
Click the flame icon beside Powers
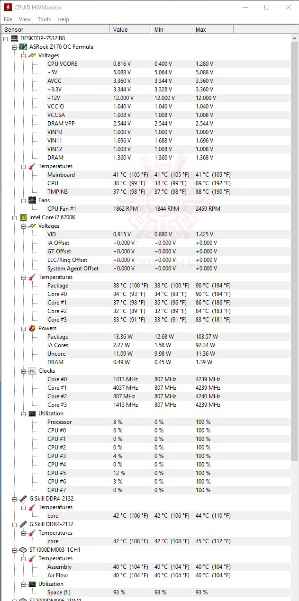pos(32,328)
